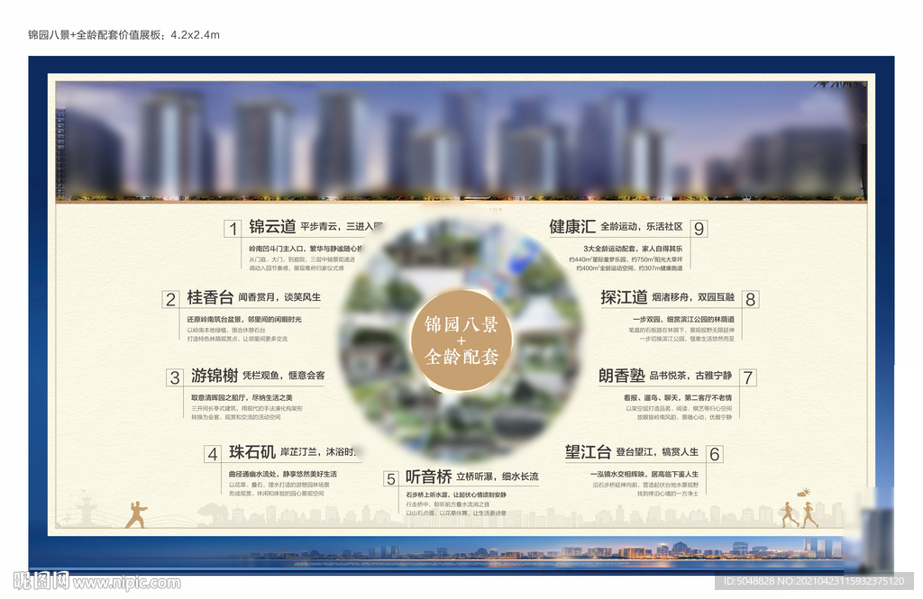Click the heading 游锦榭
The width and height of the screenshot is (923, 599).
point(215,376)
